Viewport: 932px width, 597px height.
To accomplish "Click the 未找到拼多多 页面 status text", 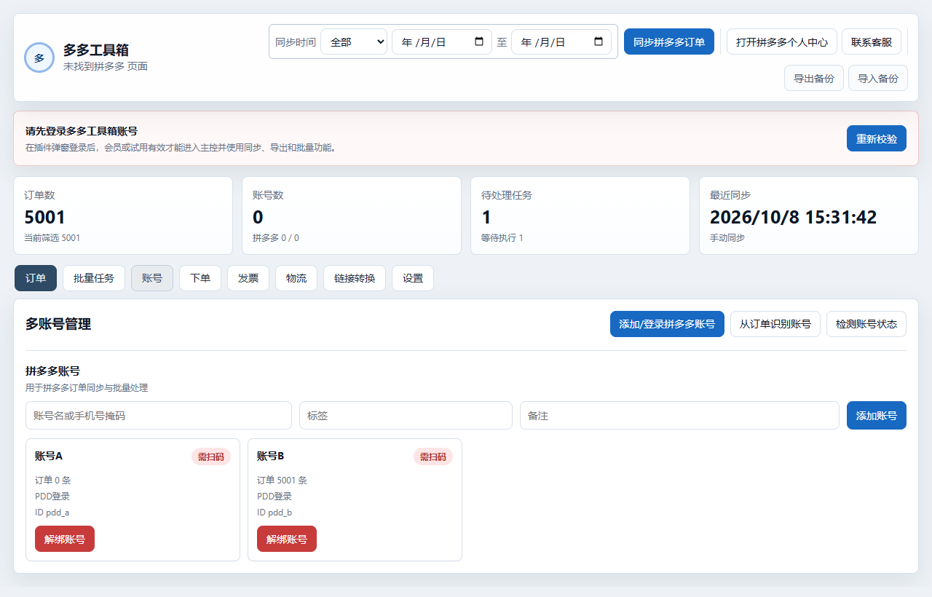I will point(106,66).
